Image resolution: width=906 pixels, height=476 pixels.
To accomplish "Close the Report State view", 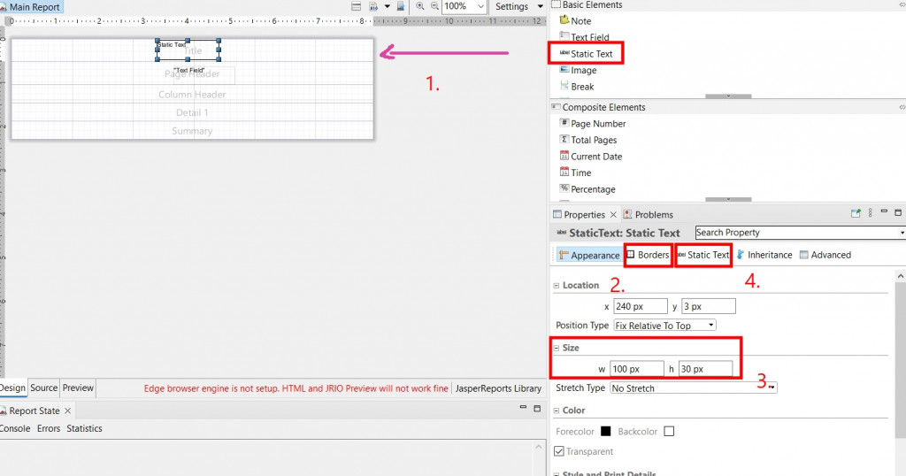I will [67, 411].
